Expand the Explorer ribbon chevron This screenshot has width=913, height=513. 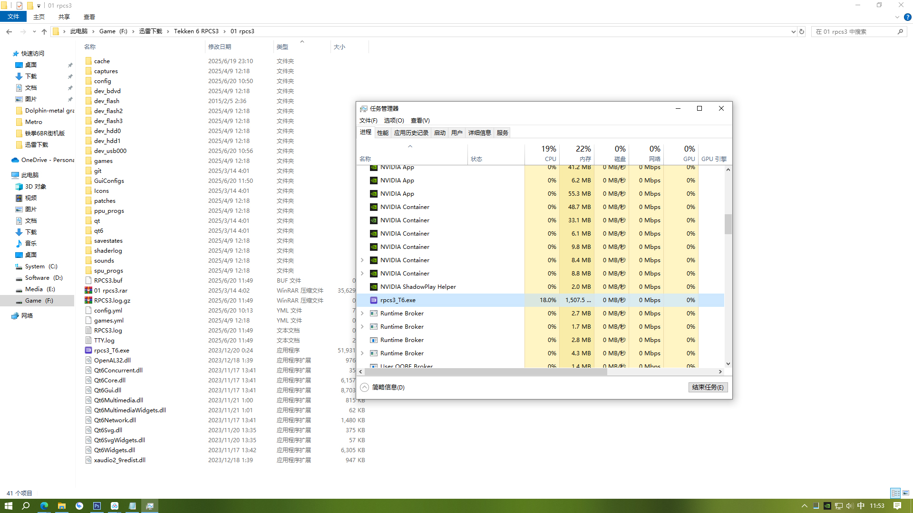[897, 17]
